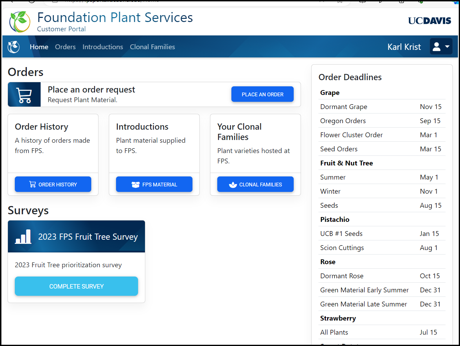The height and width of the screenshot is (346, 460).
Task: Click the Order History button
Action: (53, 184)
